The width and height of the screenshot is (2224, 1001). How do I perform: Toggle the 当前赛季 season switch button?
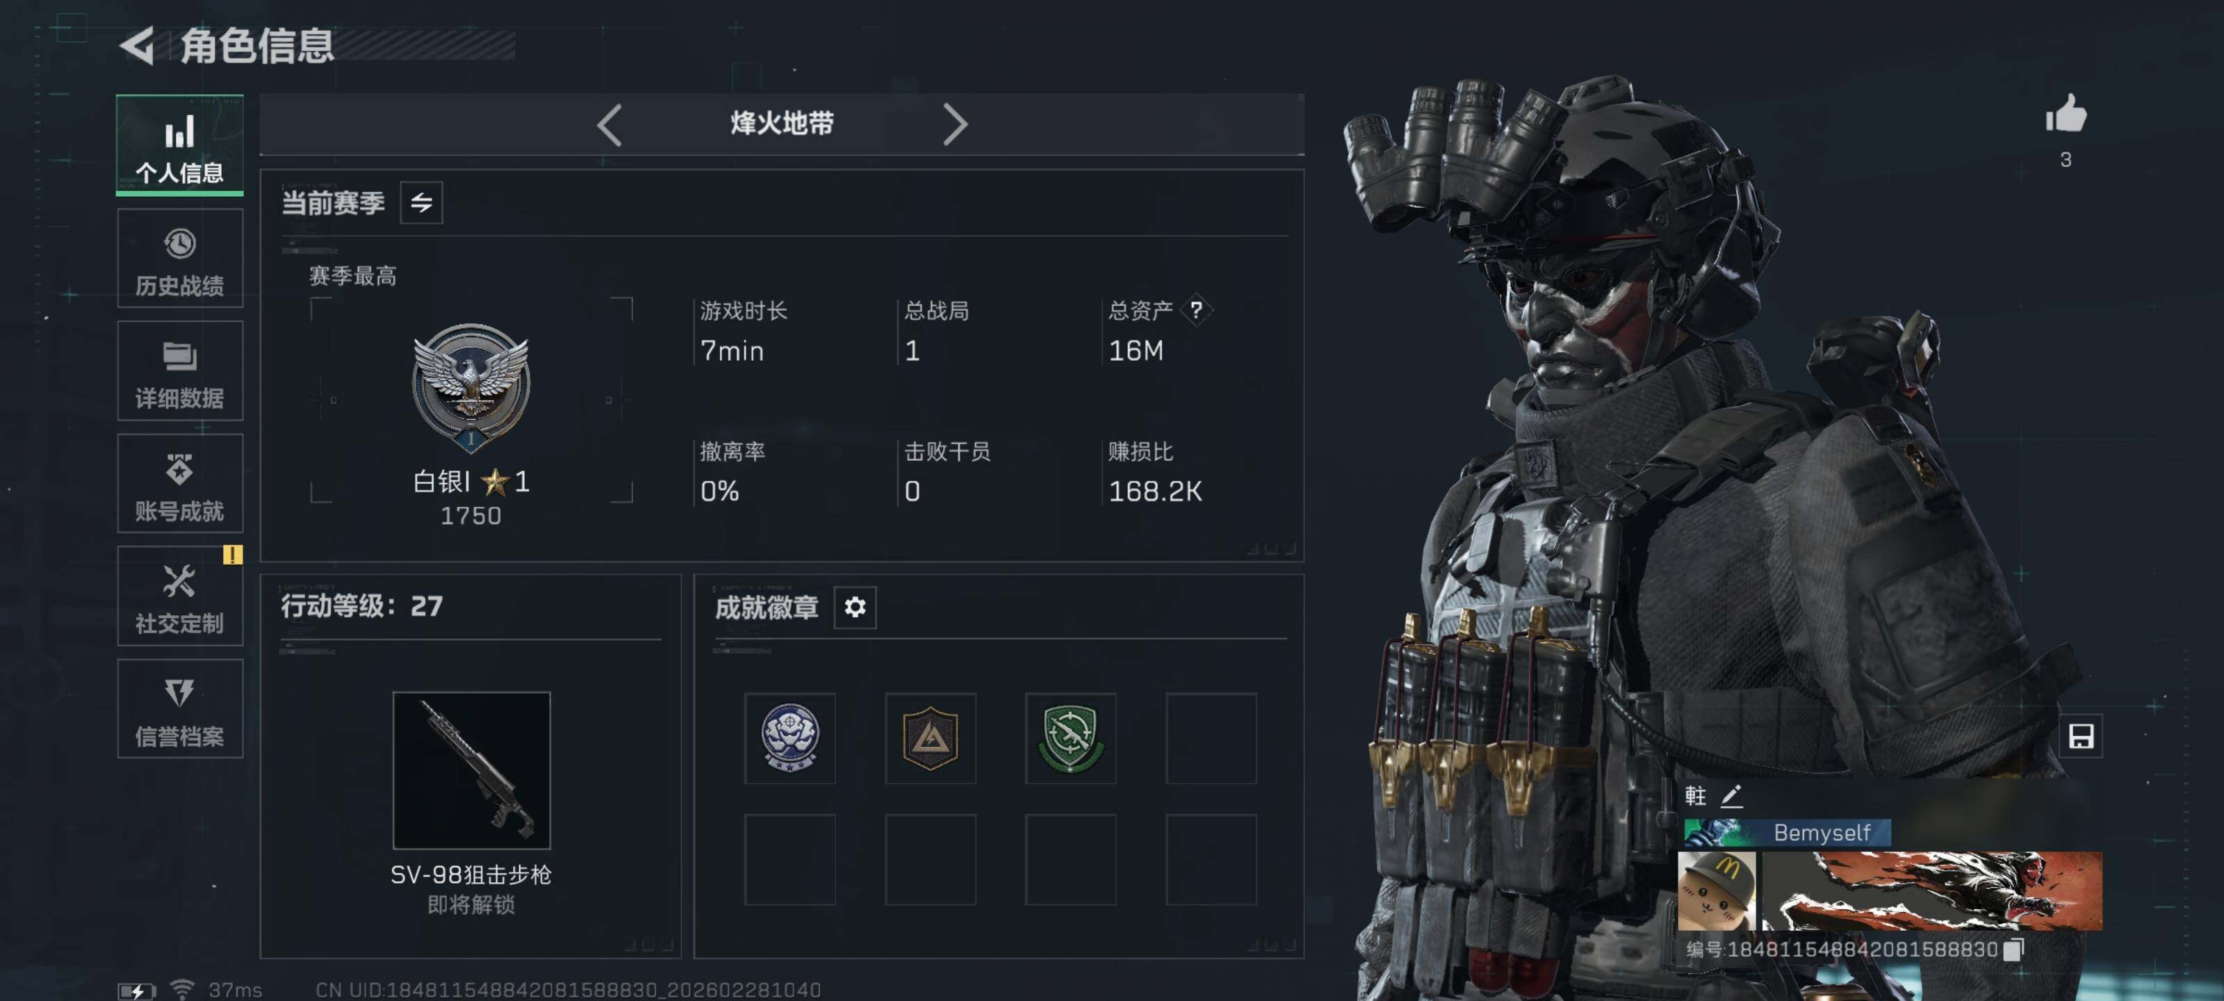point(421,203)
